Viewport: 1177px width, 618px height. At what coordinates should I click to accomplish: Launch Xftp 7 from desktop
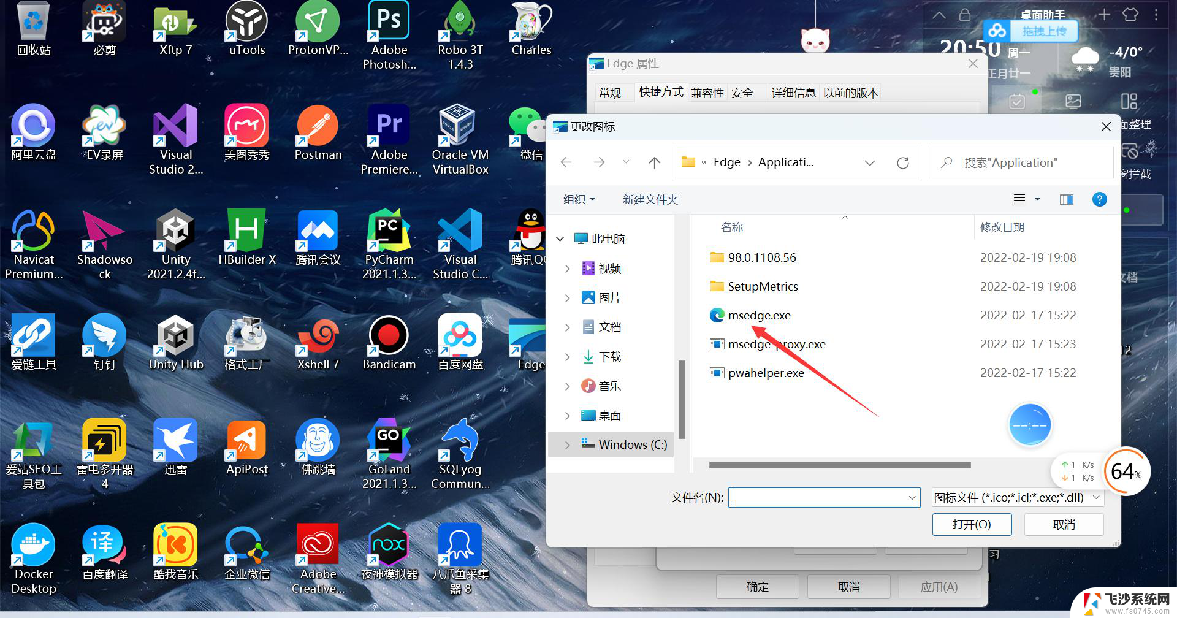tap(175, 29)
